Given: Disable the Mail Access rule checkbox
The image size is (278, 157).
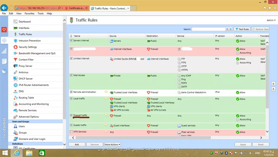Looking at the screenshot, I should tap(71, 75).
